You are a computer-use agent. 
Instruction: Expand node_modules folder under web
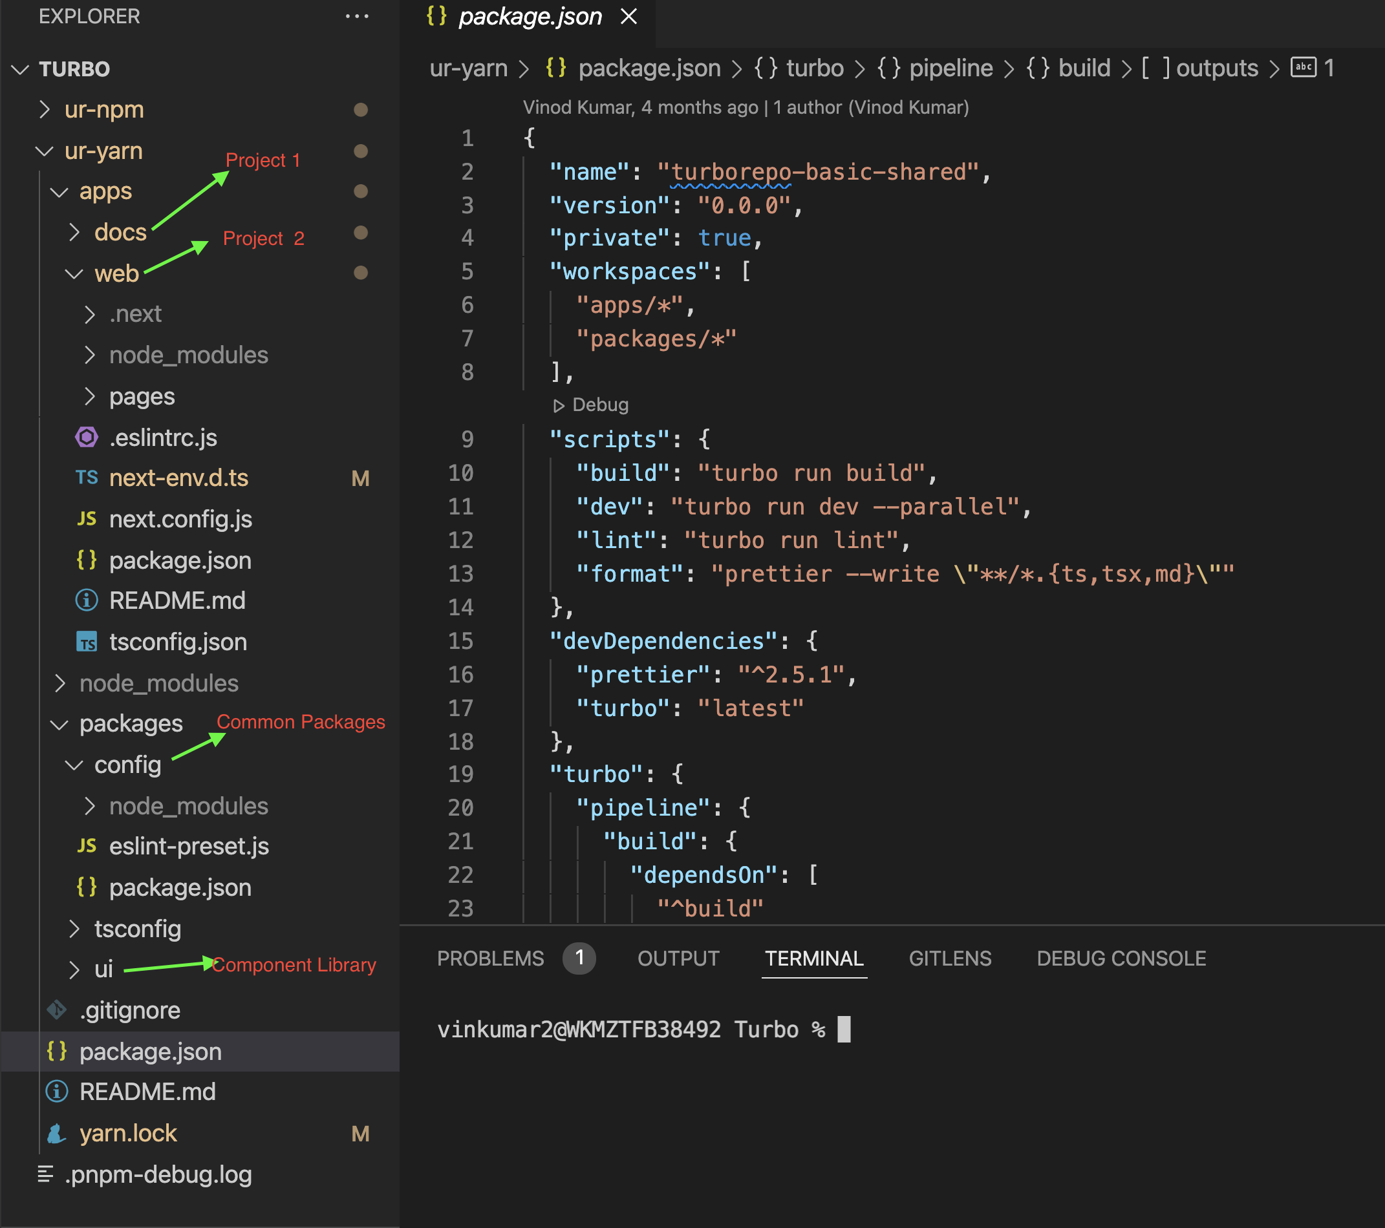click(89, 355)
